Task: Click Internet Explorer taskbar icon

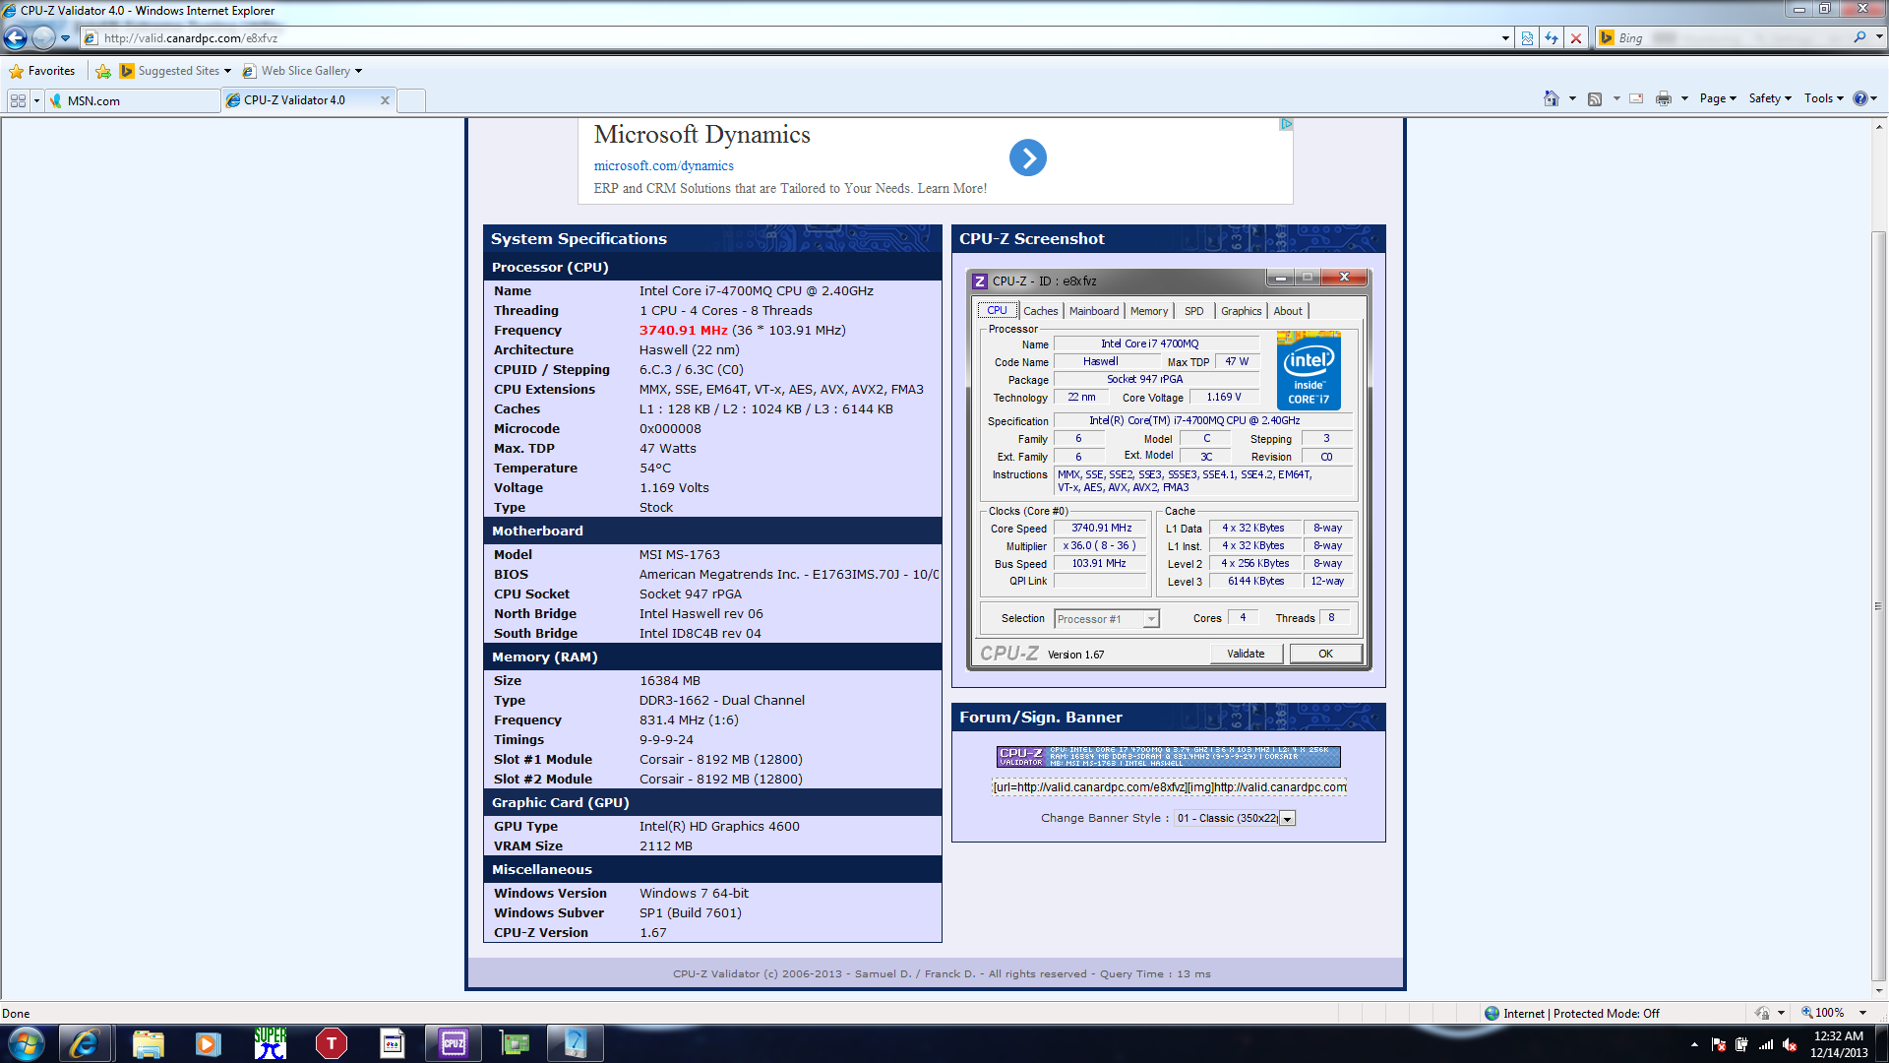Action: 84,1043
